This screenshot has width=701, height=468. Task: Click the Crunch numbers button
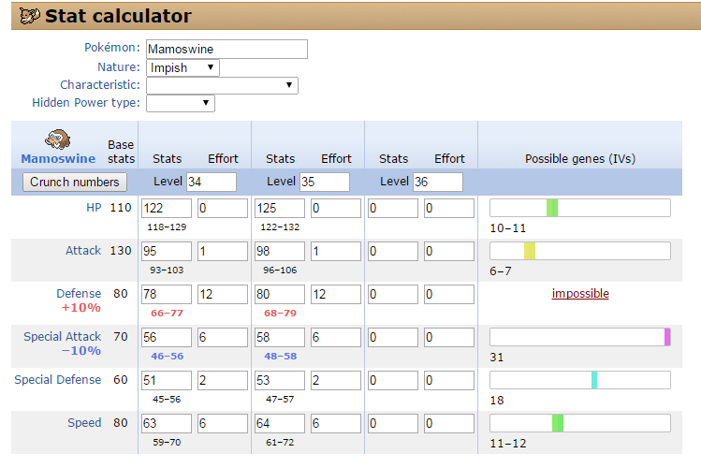pyautogui.click(x=75, y=182)
